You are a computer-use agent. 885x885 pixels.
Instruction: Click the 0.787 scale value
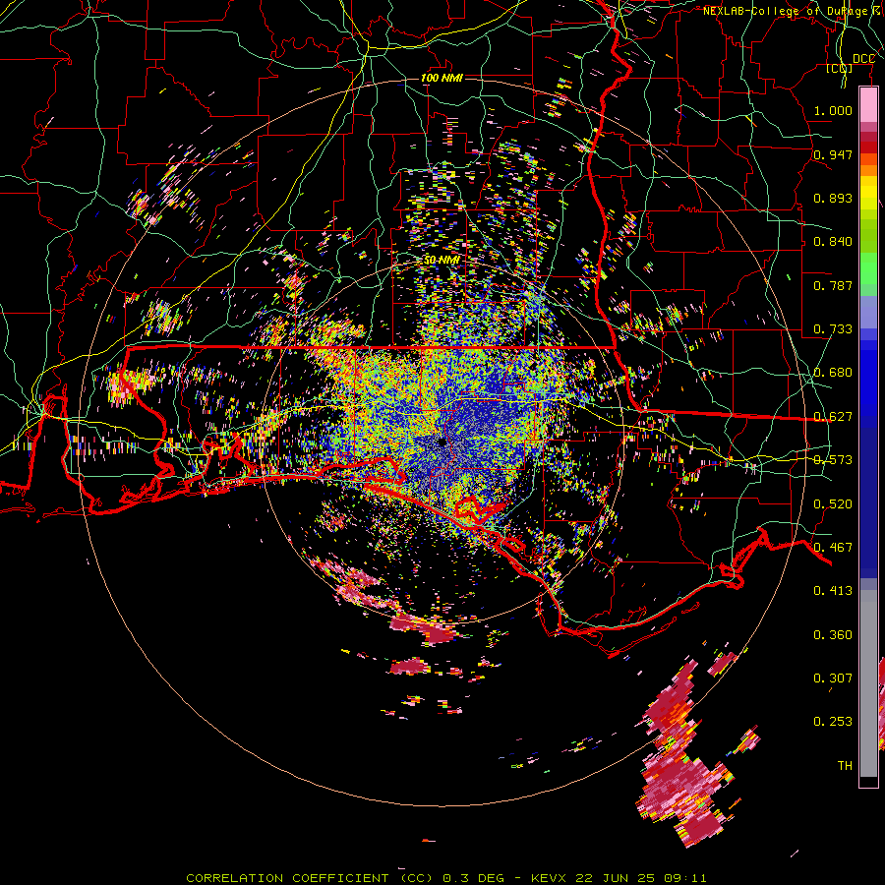[x=833, y=285]
